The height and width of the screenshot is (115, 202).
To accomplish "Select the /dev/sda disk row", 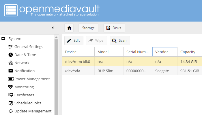I will coord(132,71).
